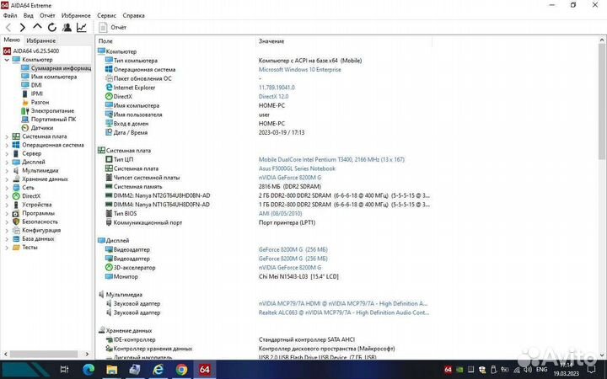Click the Отчёт report toolbar button
Image resolution: width=607 pixels, height=379 pixels.
click(x=113, y=28)
